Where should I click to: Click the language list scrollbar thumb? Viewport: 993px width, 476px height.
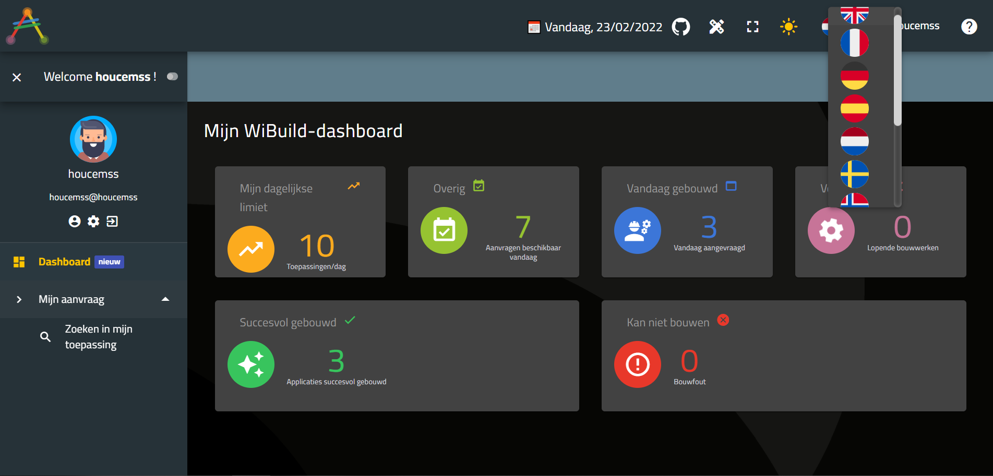coord(898,70)
